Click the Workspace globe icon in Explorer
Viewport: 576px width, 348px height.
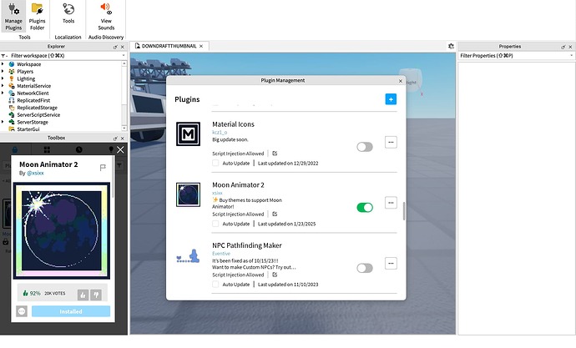point(12,64)
